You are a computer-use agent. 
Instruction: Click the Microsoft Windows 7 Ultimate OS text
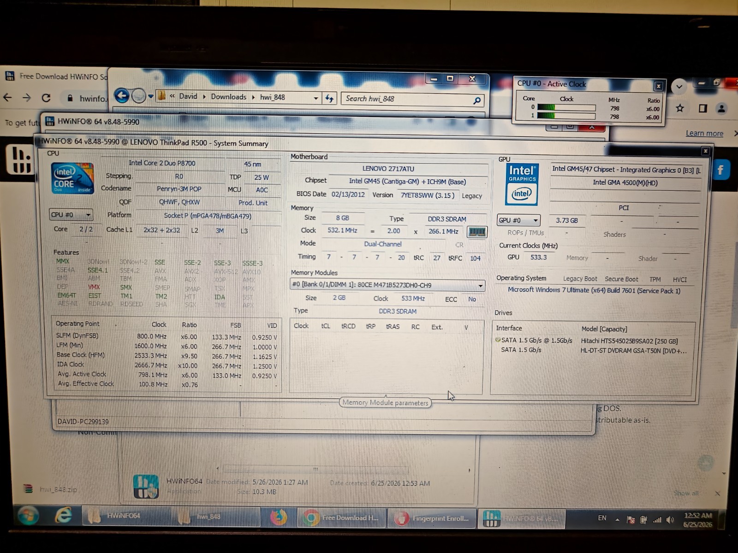point(594,290)
